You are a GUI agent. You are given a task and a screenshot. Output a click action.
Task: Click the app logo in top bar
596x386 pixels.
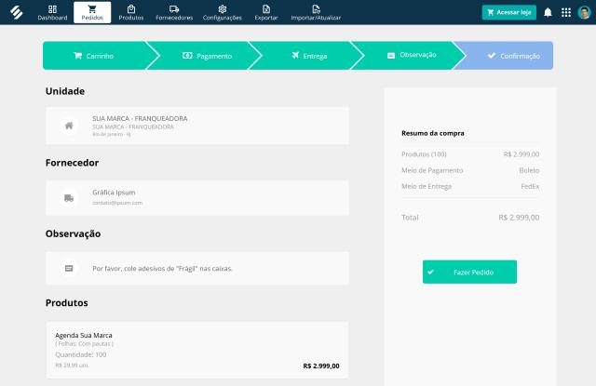click(17, 12)
